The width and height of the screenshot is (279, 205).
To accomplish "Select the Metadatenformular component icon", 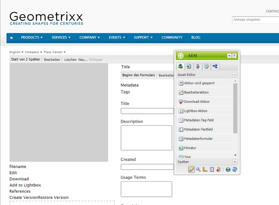I will click(x=180, y=139).
